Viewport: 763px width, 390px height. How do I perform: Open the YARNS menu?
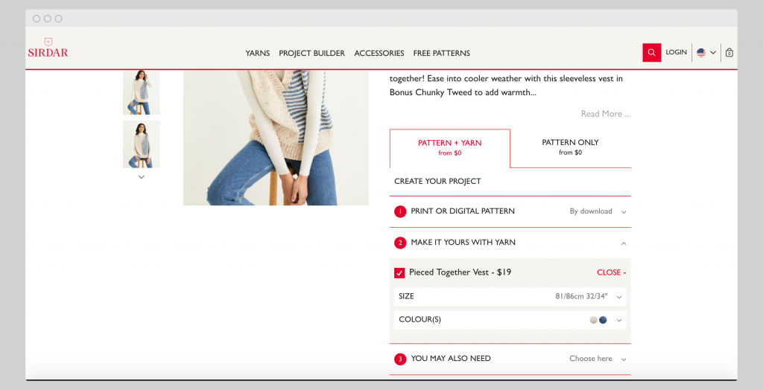pos(257,53)
